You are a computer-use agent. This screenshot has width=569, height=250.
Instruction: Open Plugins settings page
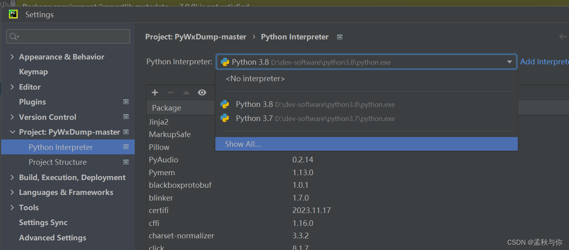coord(32,102)
